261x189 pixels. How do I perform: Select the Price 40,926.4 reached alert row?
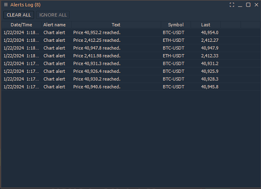[131, 71]
